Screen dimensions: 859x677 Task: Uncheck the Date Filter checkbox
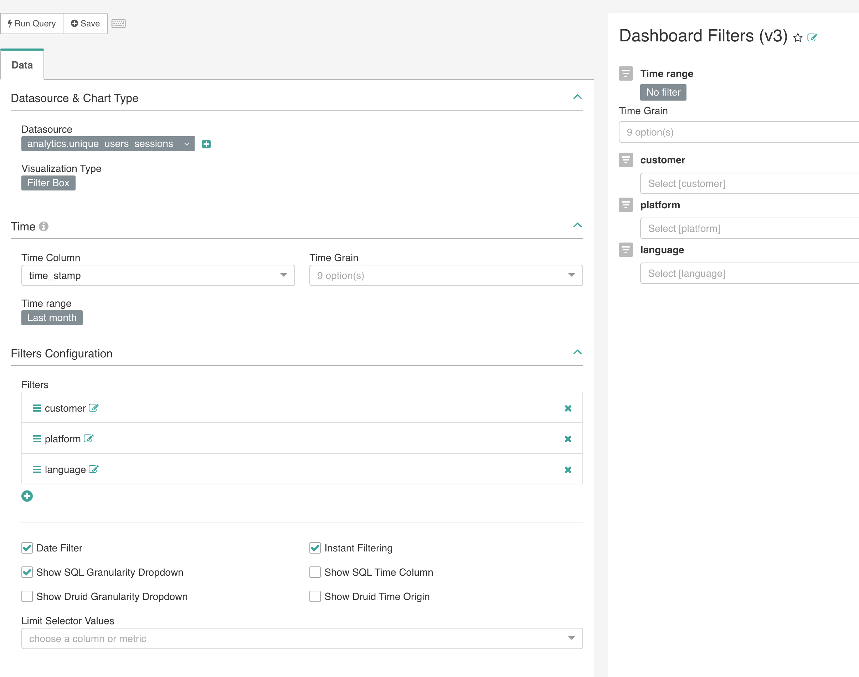pos(27,548)
